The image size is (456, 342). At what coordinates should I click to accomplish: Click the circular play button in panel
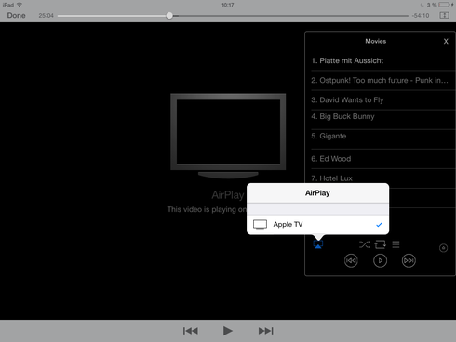click(380, 260)
